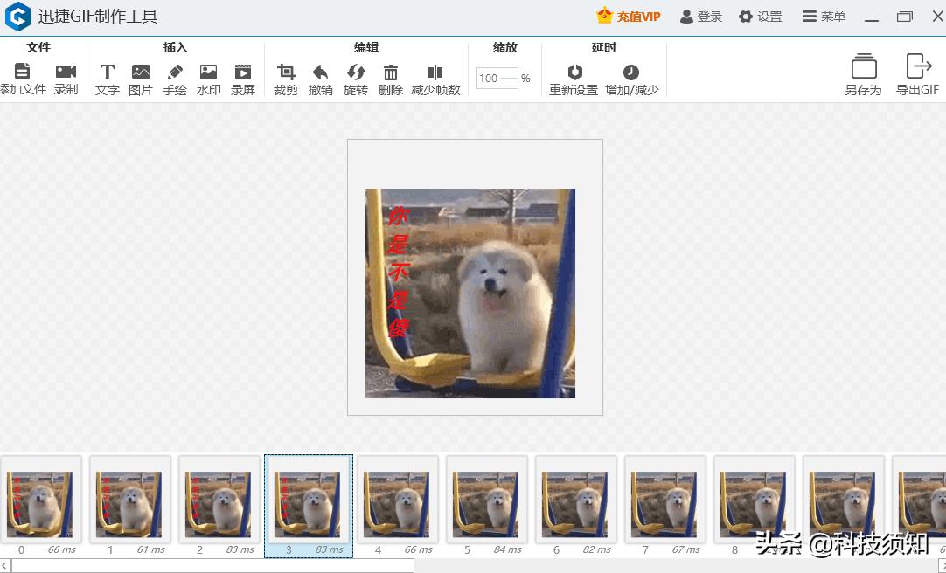Click the zoom percentage input field

497,79
